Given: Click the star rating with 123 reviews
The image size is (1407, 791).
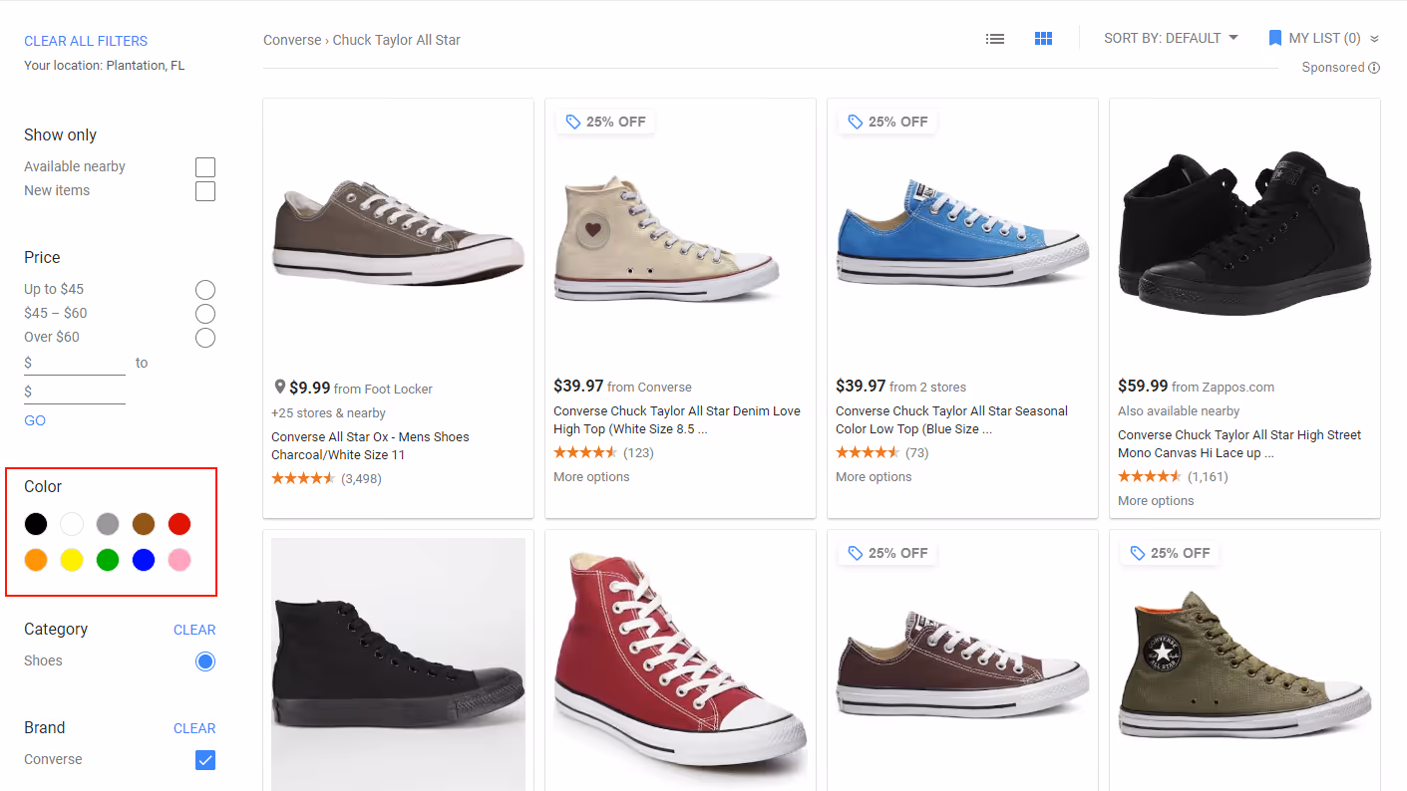Looking at the screenshot, I should (585, 452).
